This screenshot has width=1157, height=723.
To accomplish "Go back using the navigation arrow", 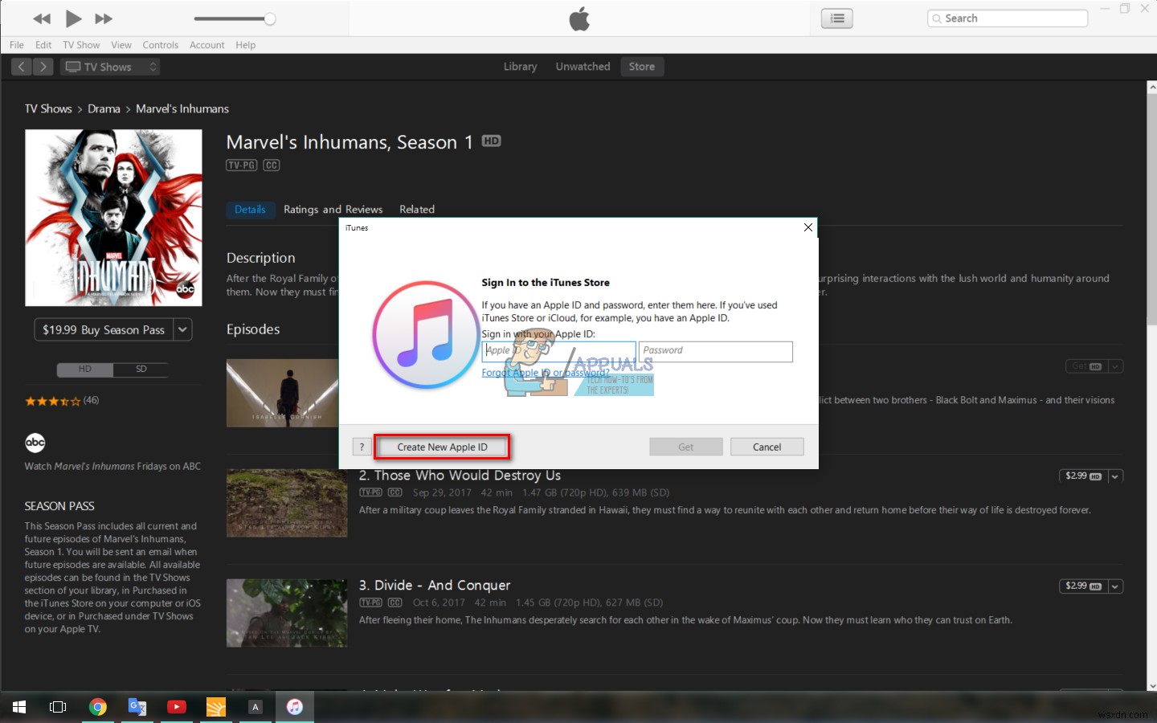I will pyautogui.click(x=21, y=67).
